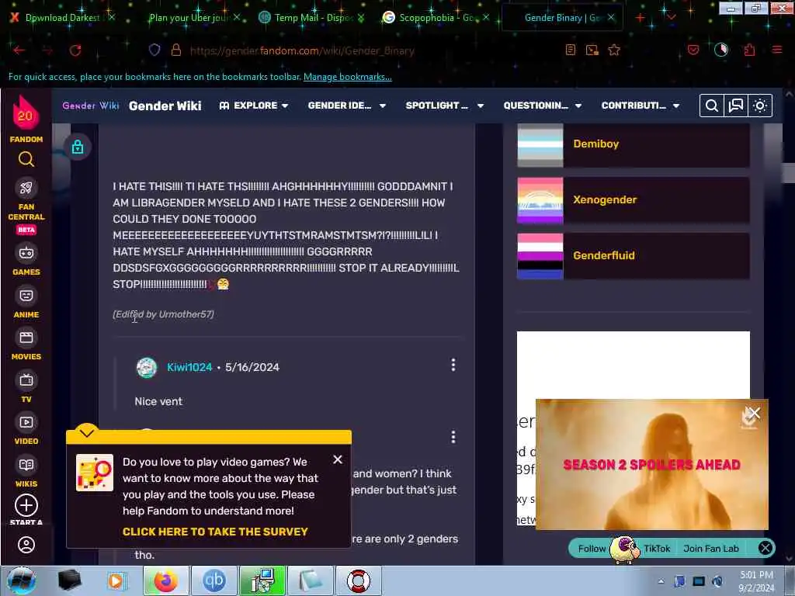This screenshot has width=795, height=596.
Task: Click the browser Back arrow
Action: pos(19,50)
